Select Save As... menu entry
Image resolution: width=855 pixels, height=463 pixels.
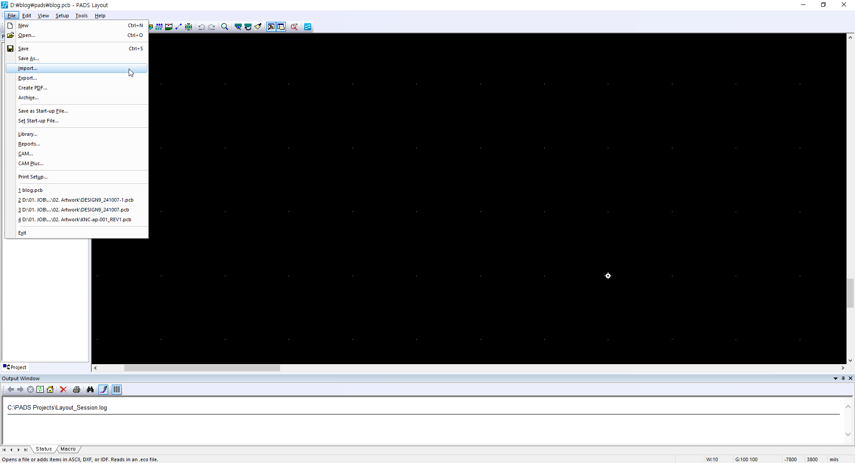coord(77,58)
